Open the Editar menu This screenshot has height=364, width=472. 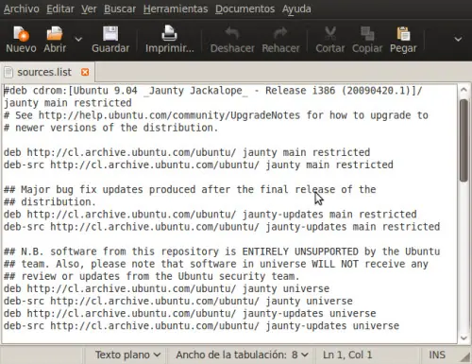(60, 9)
